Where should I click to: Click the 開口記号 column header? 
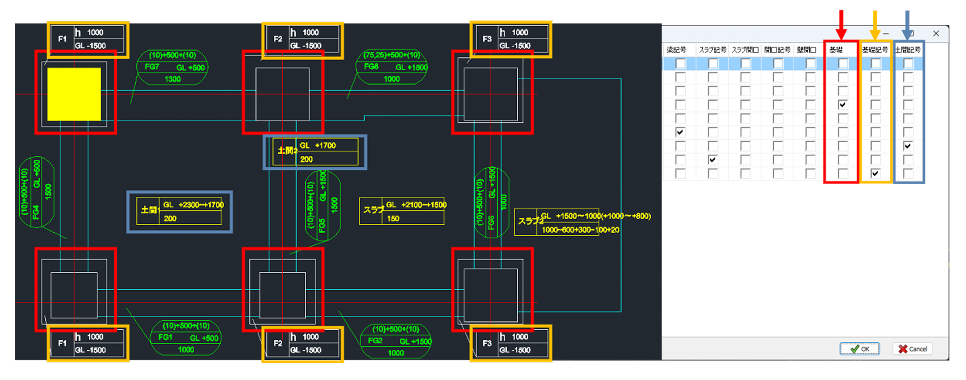pos(777,50)
